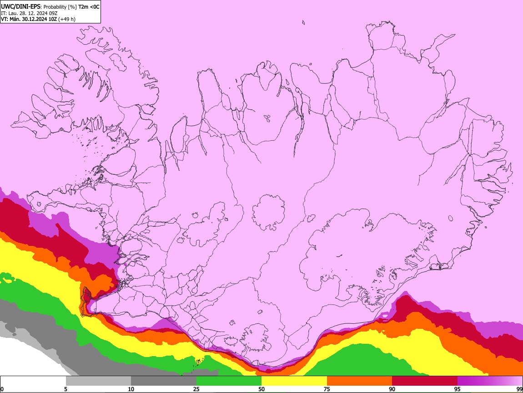Viewport: 523px width, 393px height.
Task: Click the 'Probability [%] T2m <0C' label
Action: (71, 7)
